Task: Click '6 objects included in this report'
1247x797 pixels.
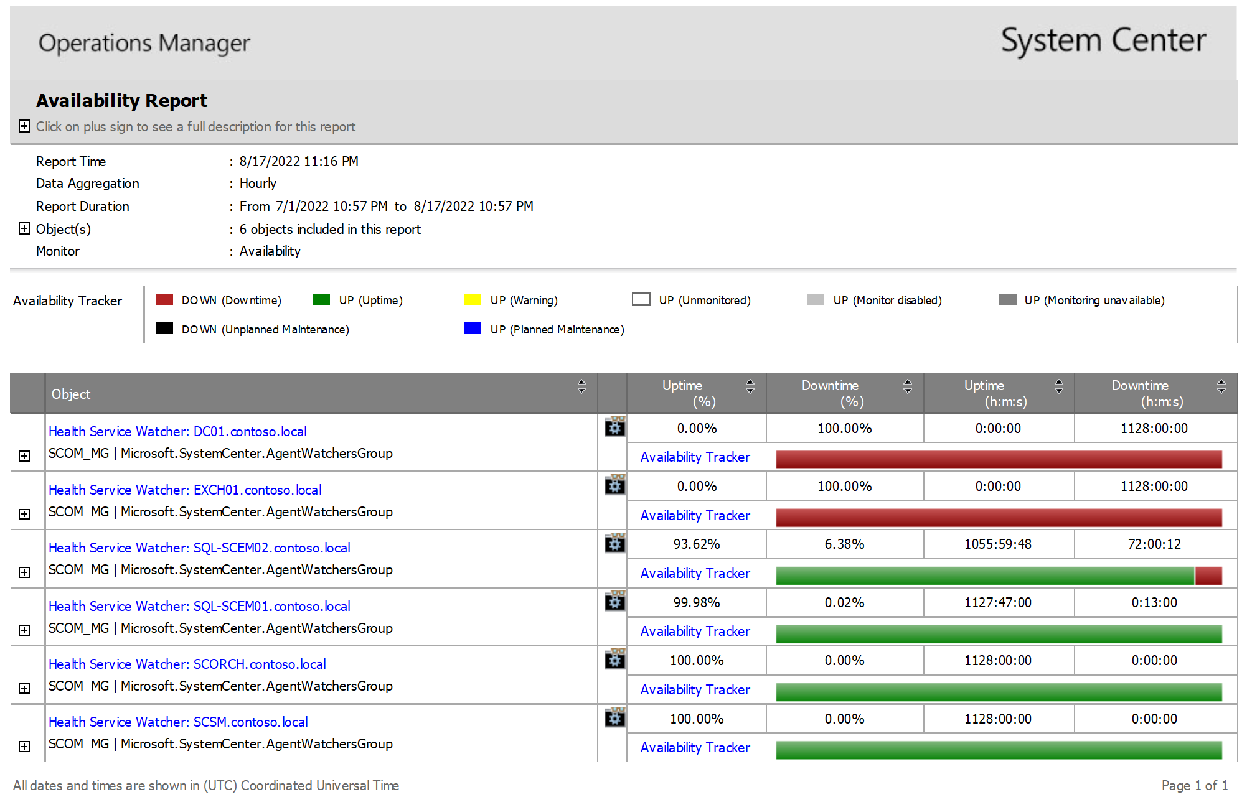Action: point(330,229)
